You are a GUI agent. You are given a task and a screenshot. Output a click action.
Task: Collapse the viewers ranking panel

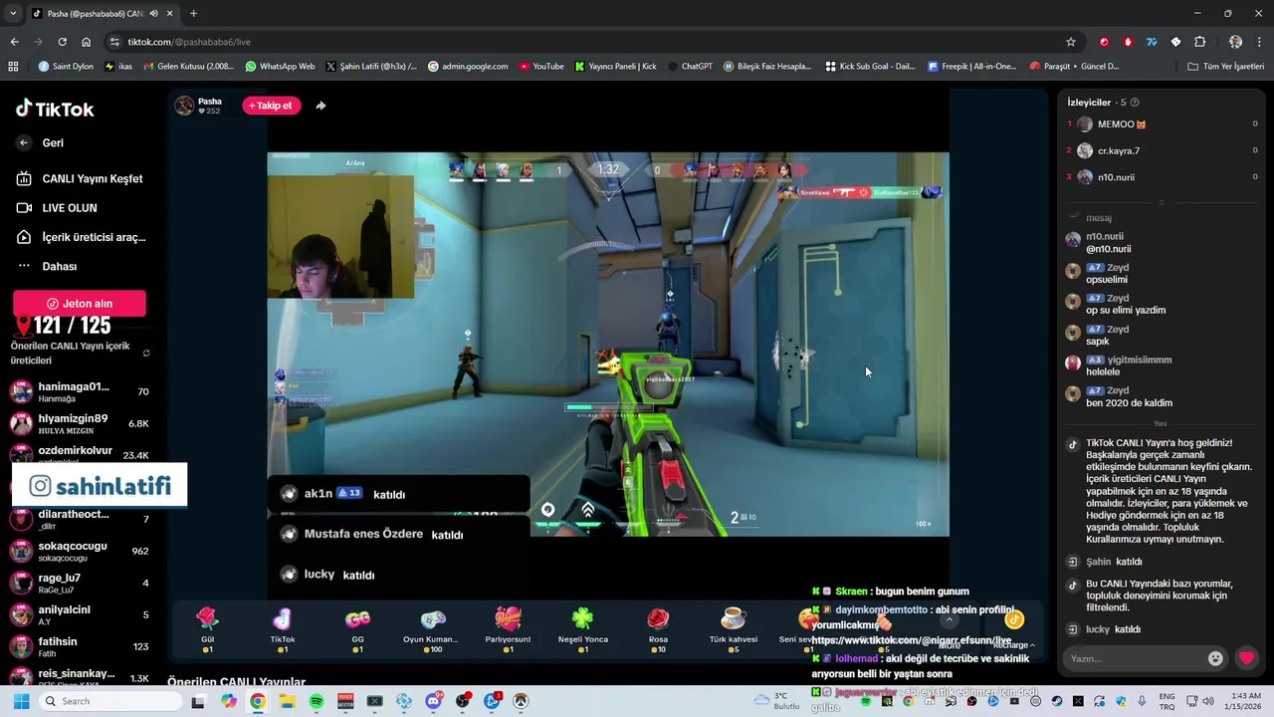[x=1161, y=202]
